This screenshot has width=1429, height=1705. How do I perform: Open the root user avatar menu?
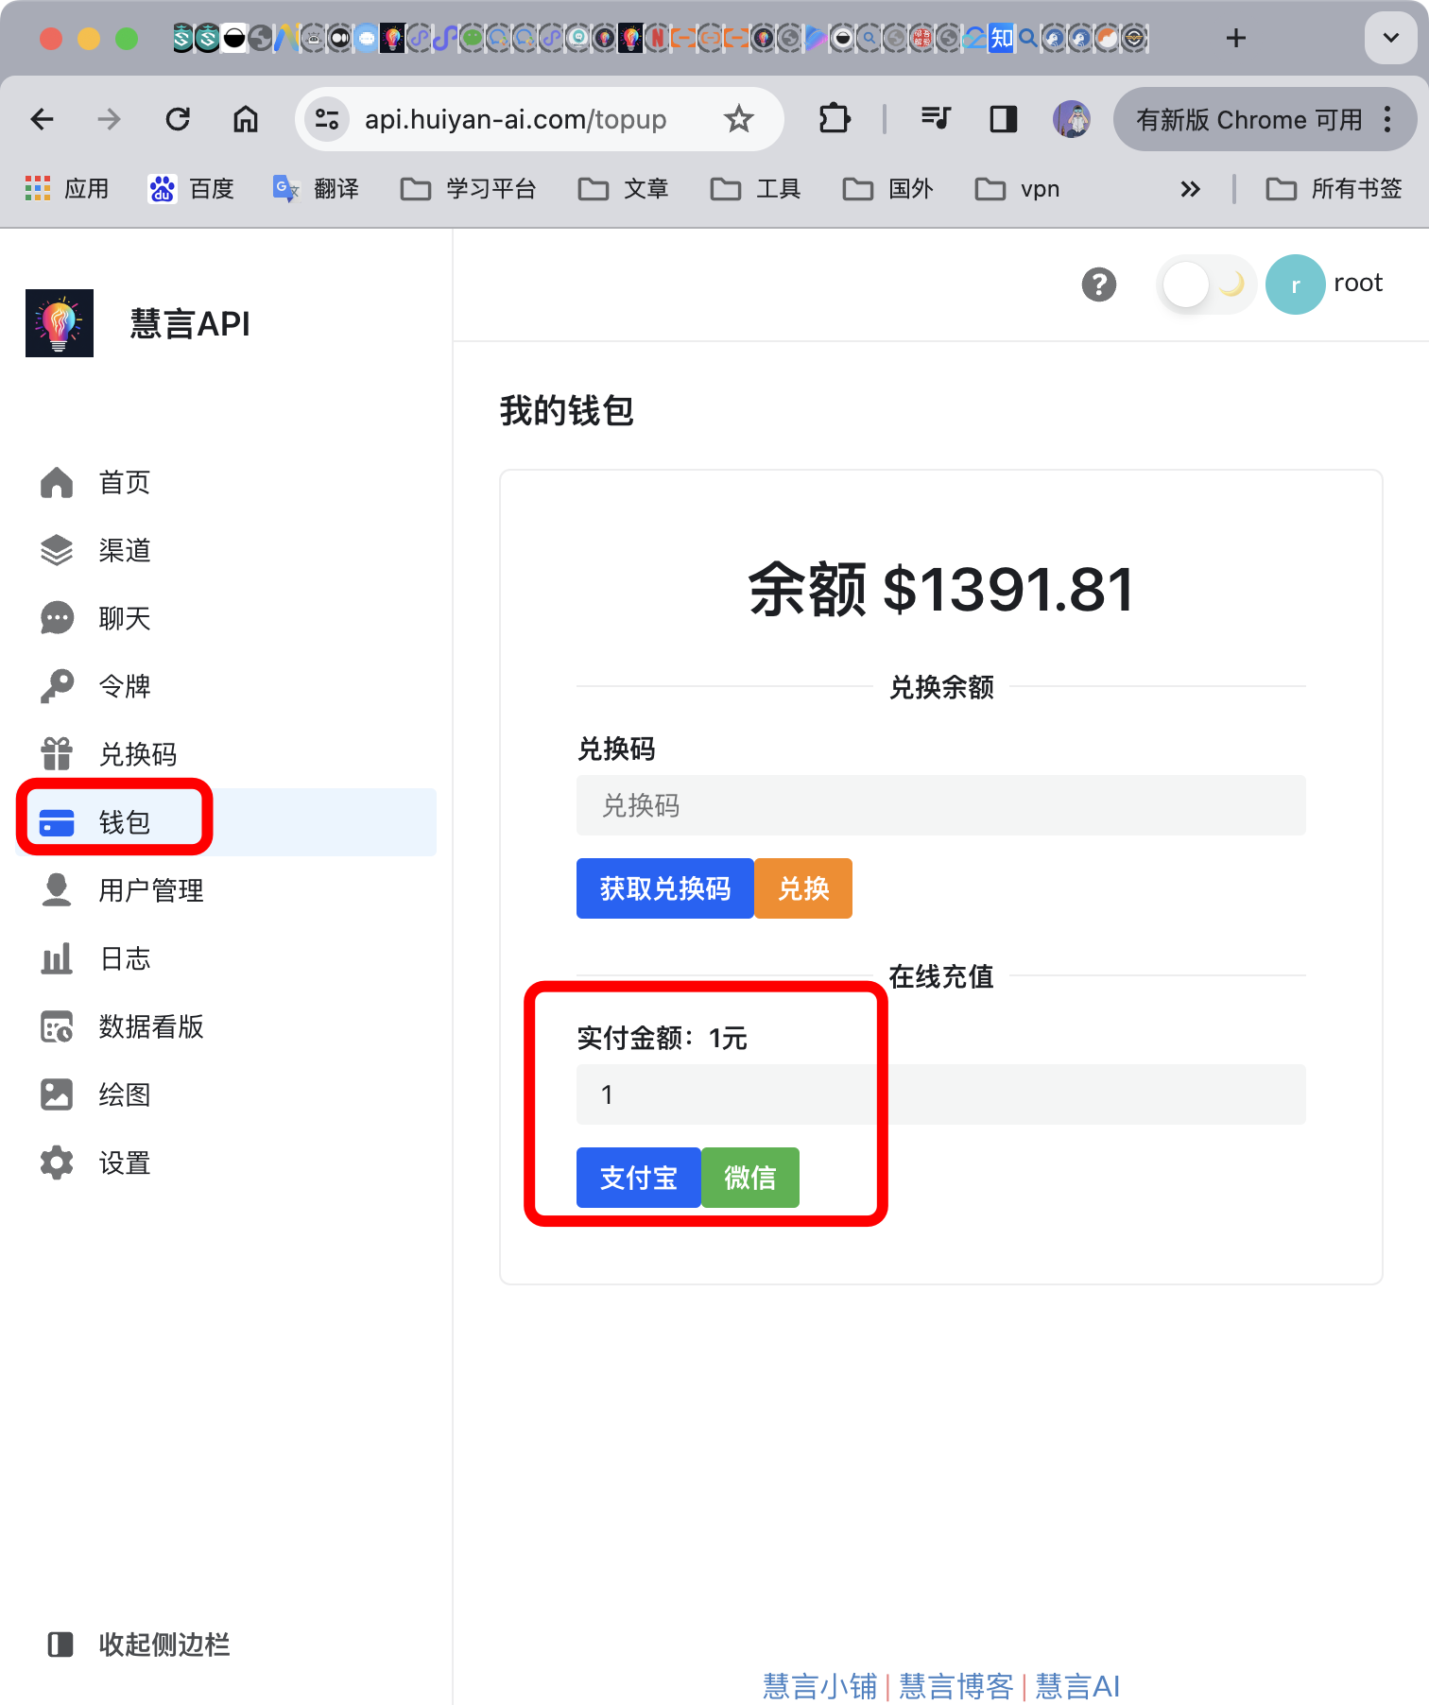1295,284
